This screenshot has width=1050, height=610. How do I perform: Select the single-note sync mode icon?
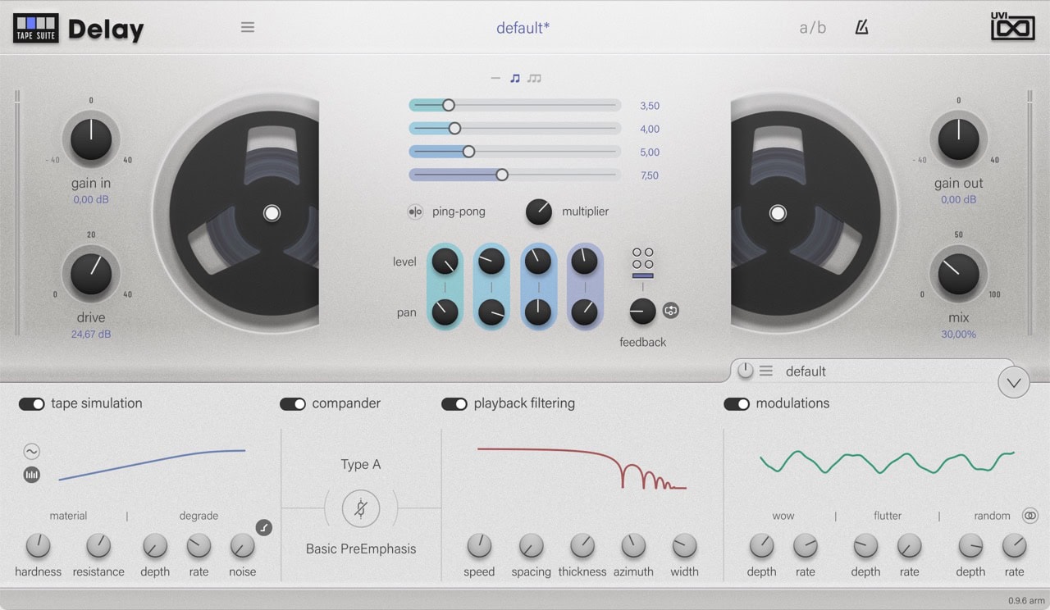click(515, 79)
